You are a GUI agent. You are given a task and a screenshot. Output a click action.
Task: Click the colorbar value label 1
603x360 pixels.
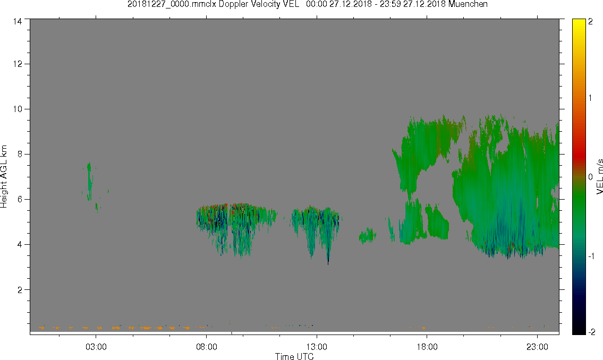590,98
